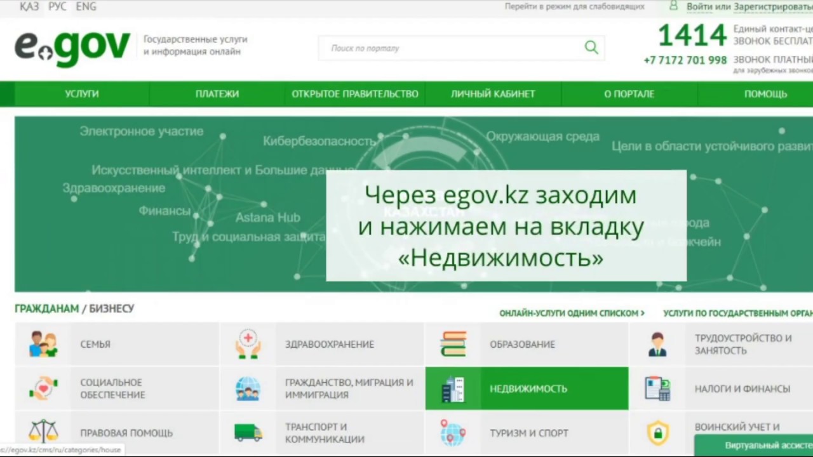Viewport: 813px width, 457px height.
Task: Open ТРУДОУСТРОЙСТВО И ЗАНЯТОСТЬ label
Action: [743, 344]
